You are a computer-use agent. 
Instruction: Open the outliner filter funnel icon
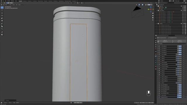(183, 3)
